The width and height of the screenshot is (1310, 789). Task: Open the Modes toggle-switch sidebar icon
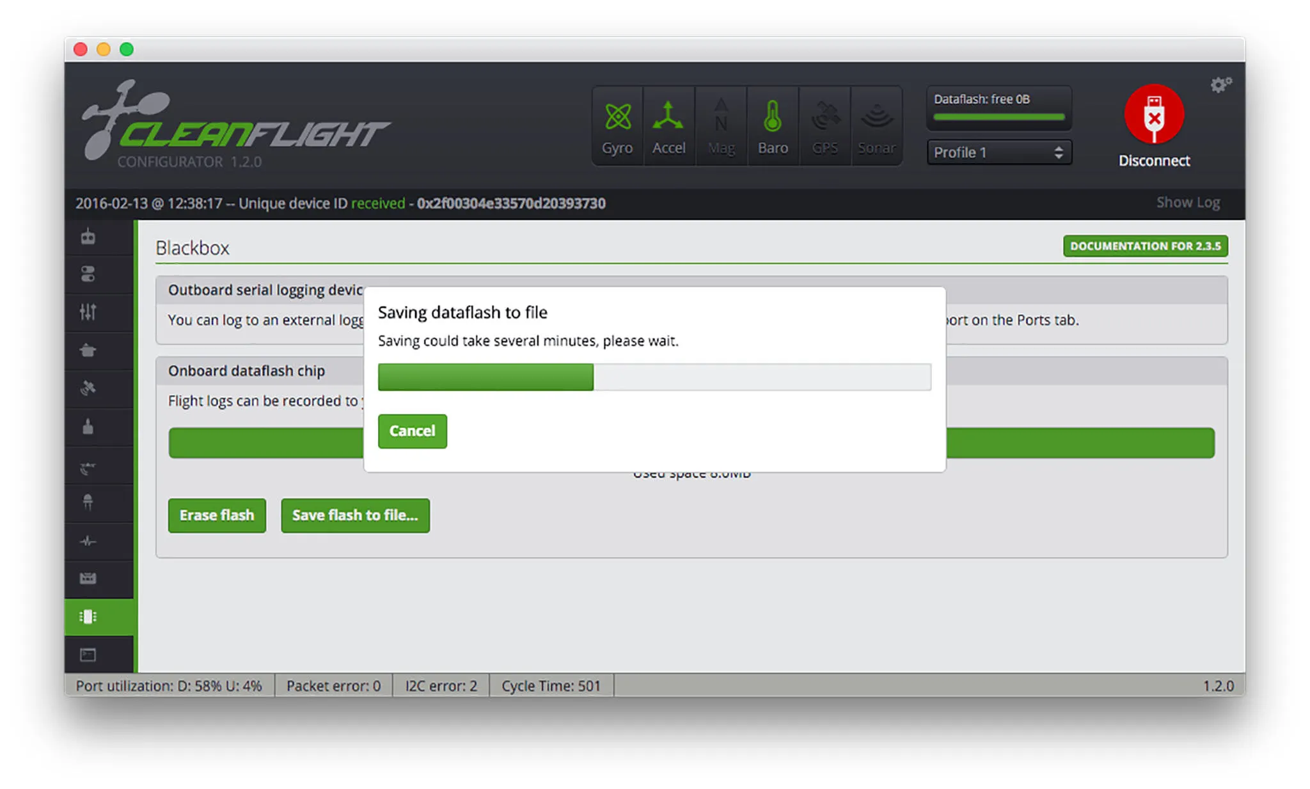pos(88,274)
